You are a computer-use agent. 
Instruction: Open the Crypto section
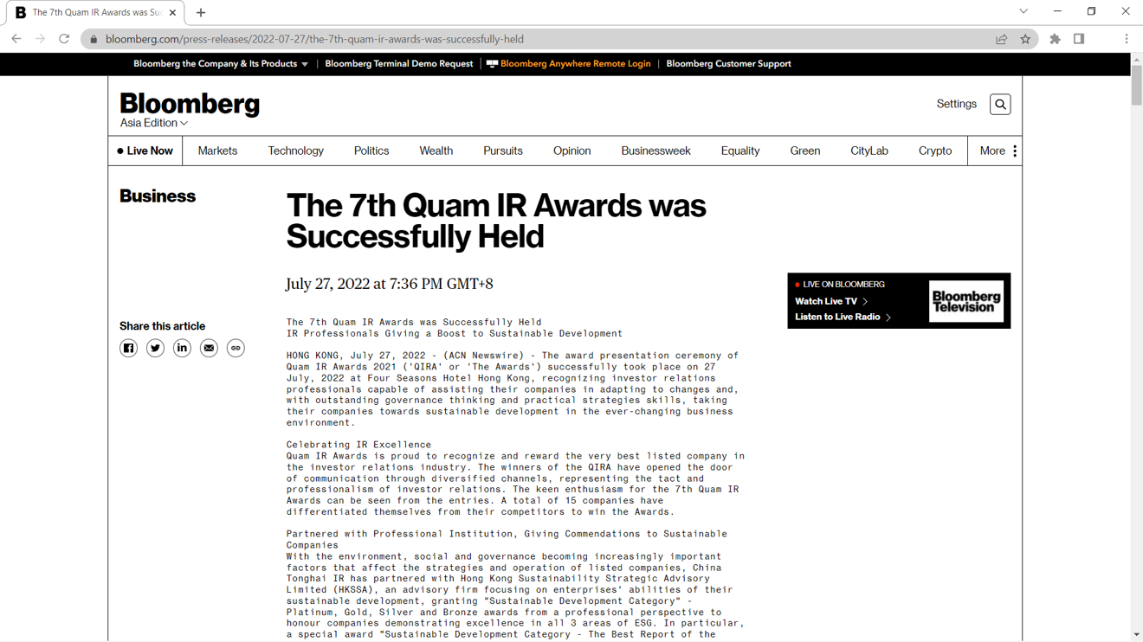point(935,151)
